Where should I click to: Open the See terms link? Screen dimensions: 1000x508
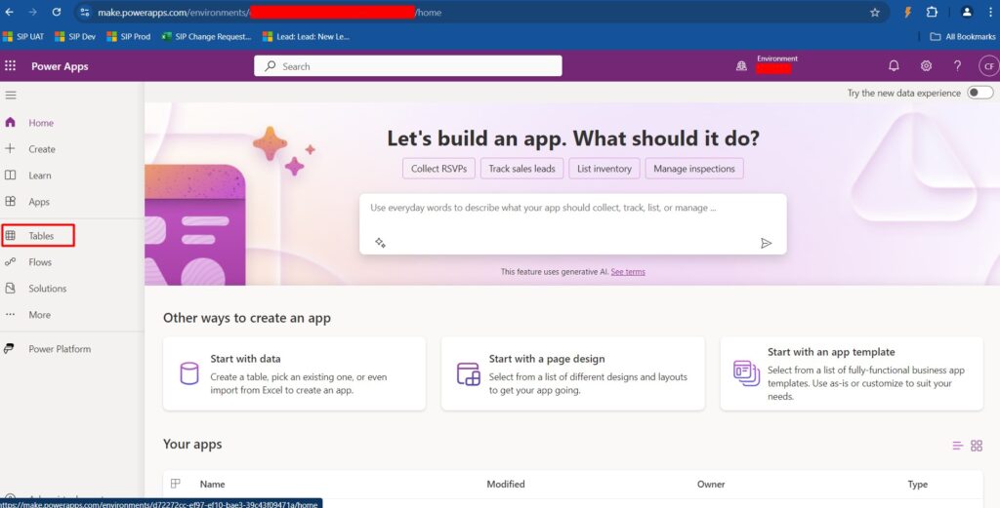click(628, 272)
